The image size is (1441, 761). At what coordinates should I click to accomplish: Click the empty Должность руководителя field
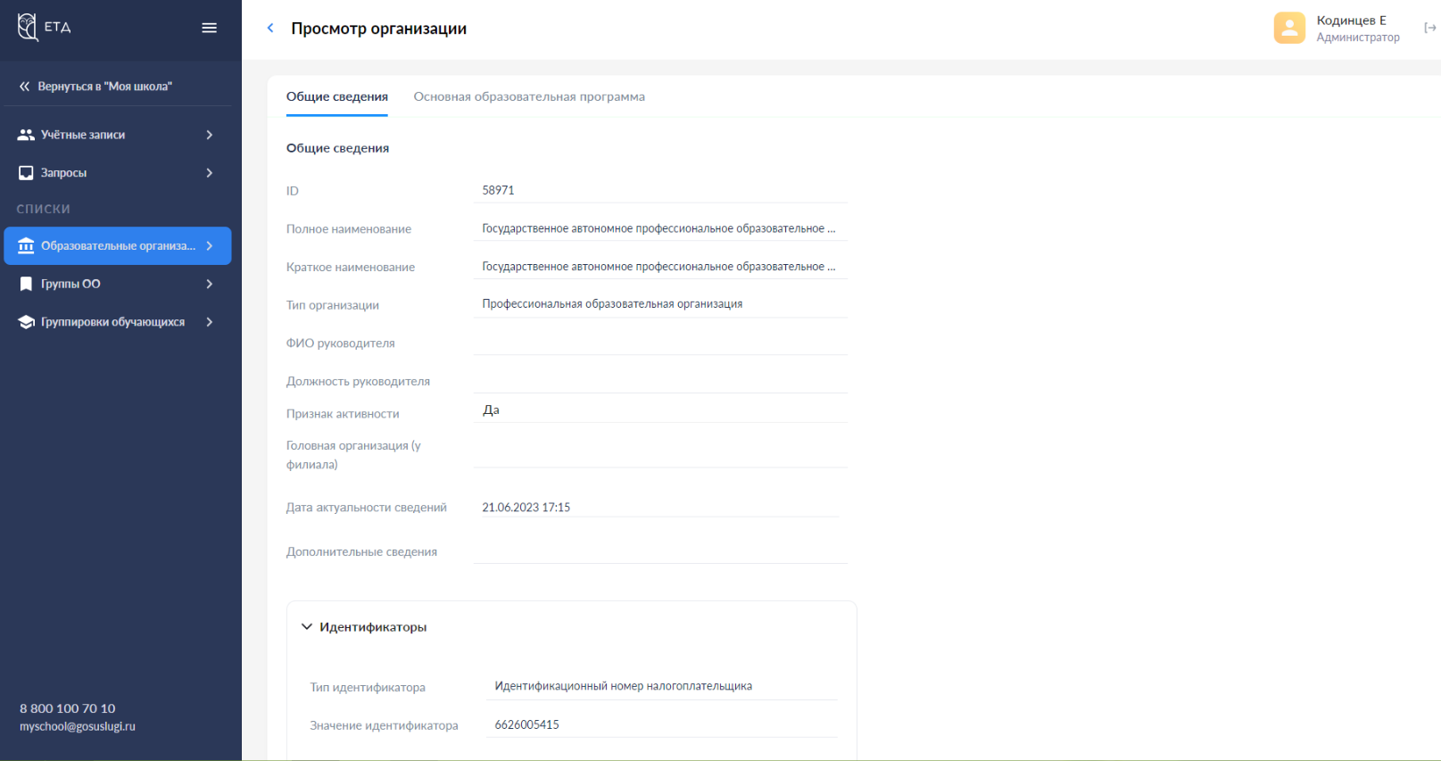click(660, 381)
